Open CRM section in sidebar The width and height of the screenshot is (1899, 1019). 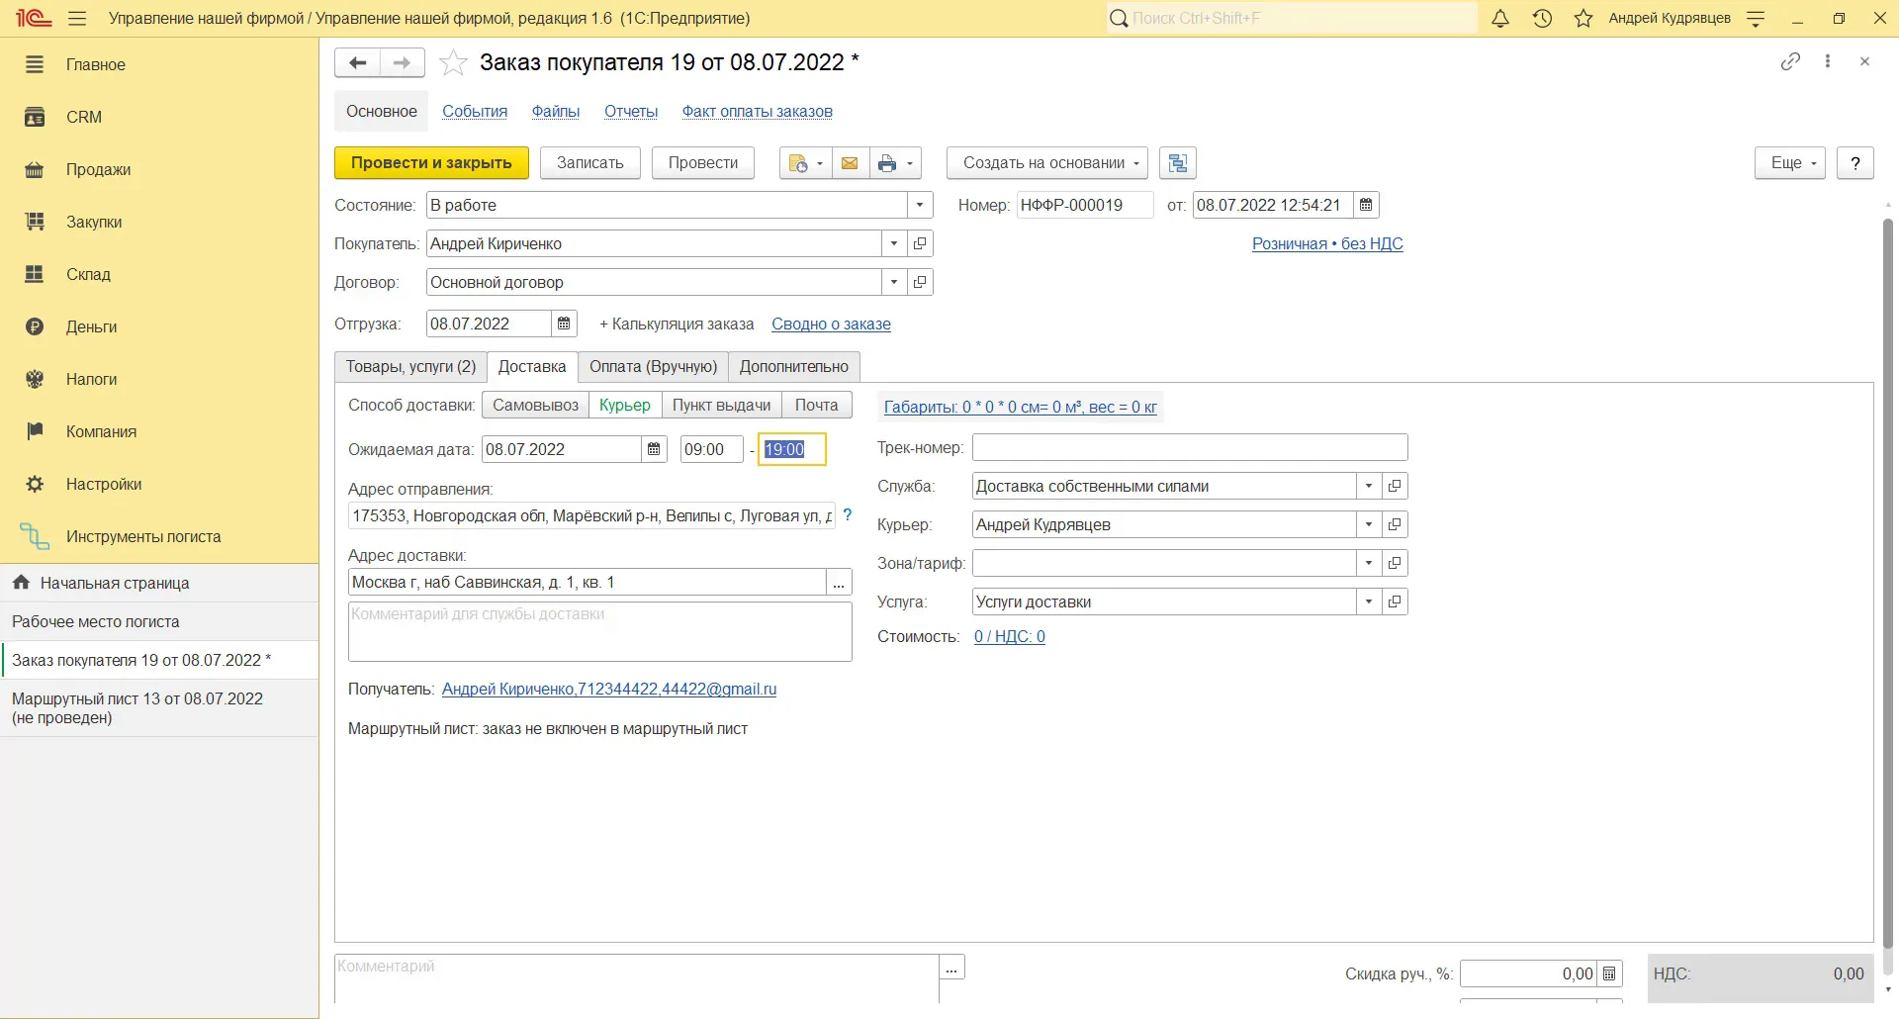159,117
